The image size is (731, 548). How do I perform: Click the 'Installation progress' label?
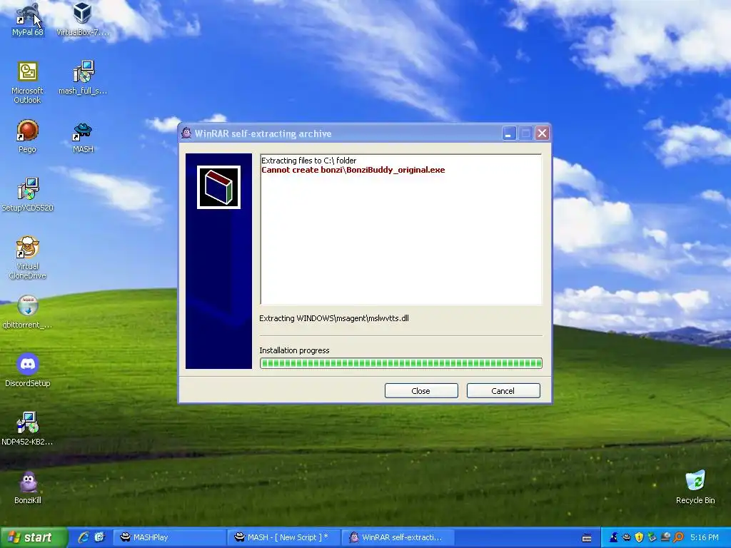coord(294,350)
